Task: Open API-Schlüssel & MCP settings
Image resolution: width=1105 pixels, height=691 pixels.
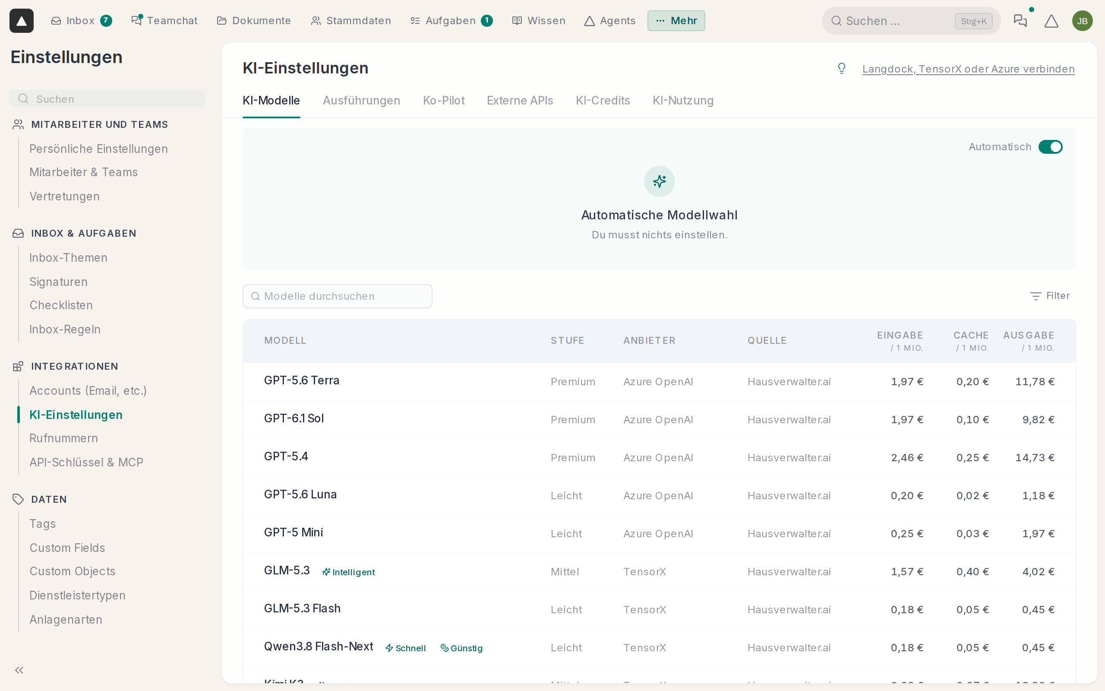Action: pos(86,462)
